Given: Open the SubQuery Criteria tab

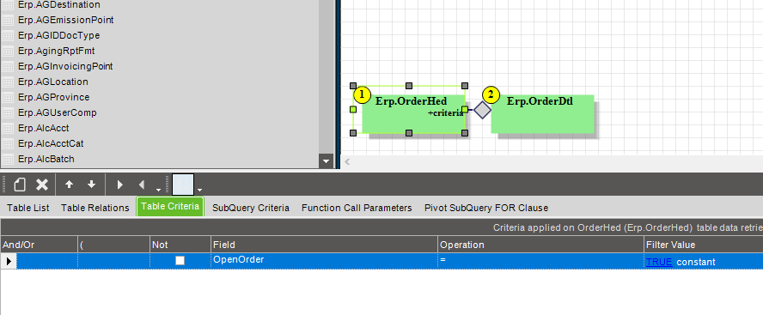Looking at the screenshot, I should click(x=251, y=208).
